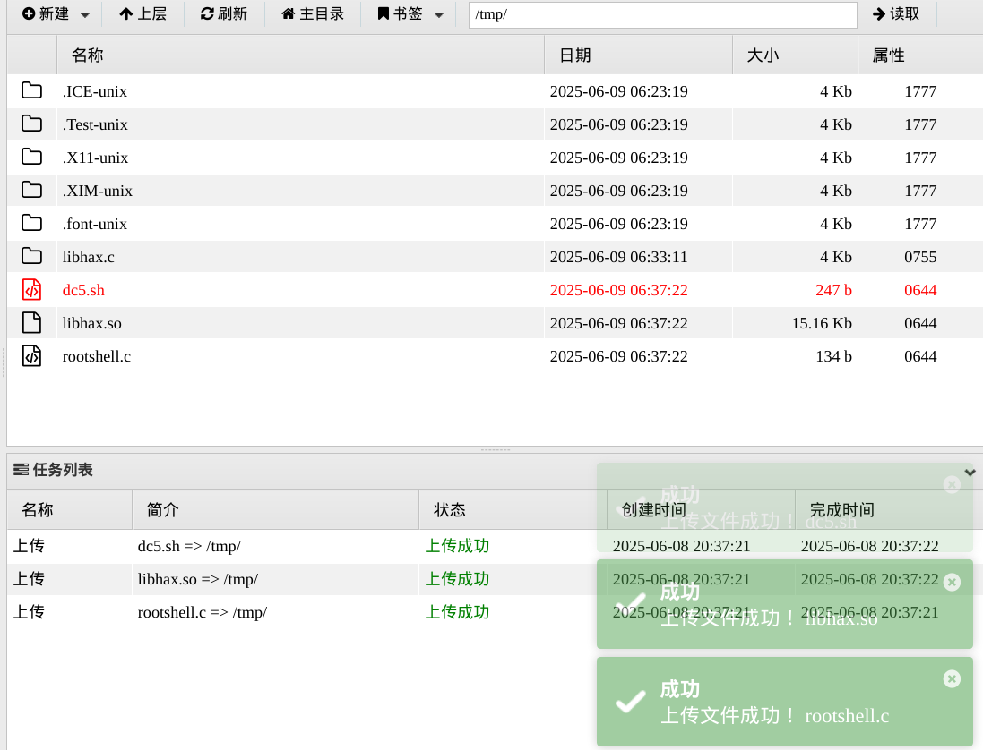Expand the 书签 bookmarks dropdown arrow

point(439,15)
